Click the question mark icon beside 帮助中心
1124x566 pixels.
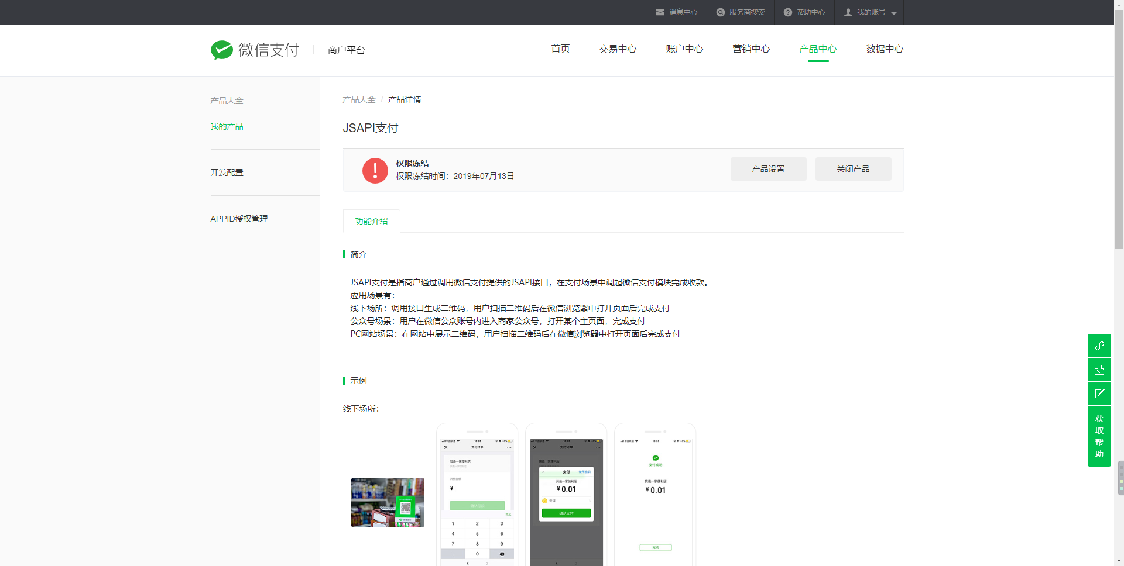[788, 12]
